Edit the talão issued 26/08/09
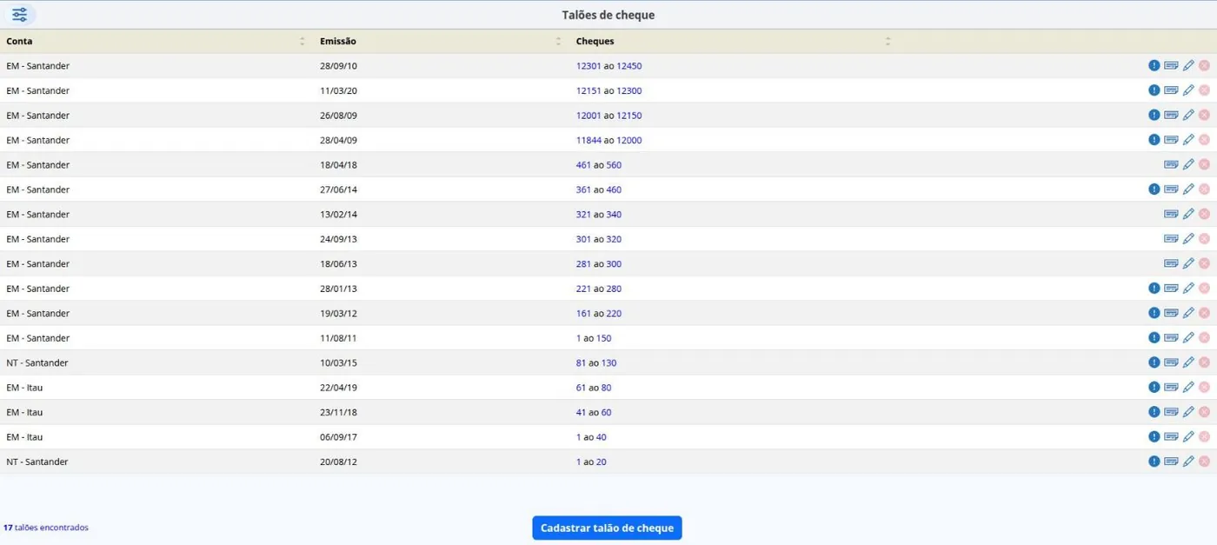This screenshot has height=545, width=1217. (x=1188, y=115)
